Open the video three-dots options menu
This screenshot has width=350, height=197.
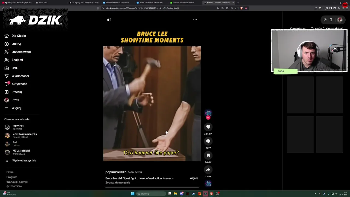click(195, 20)
